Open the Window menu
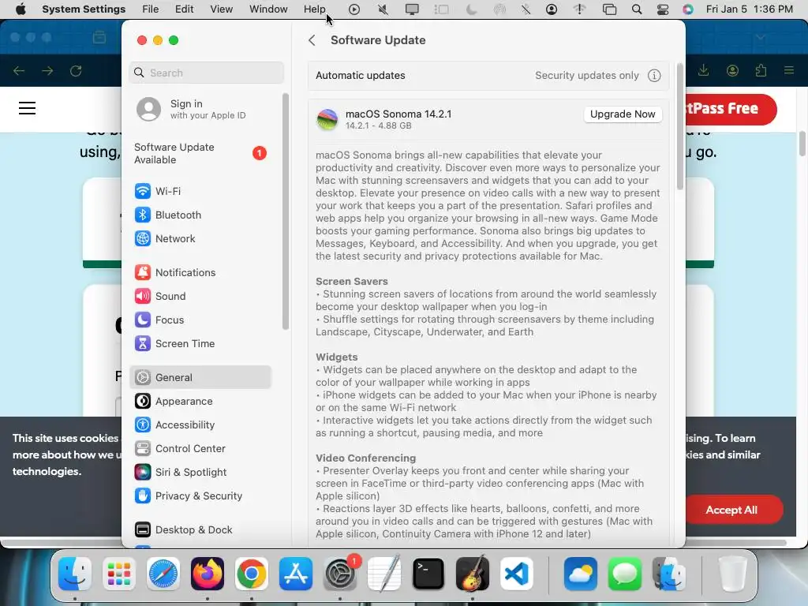The image size is (808, 606). coord(268,9)
